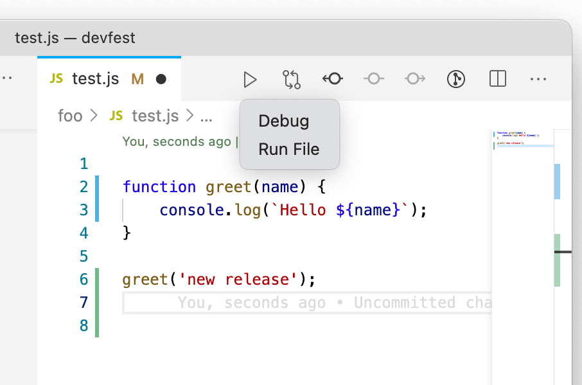Choose Run File in the dropdown menu
582x385 pixels.
pos(288,149)
